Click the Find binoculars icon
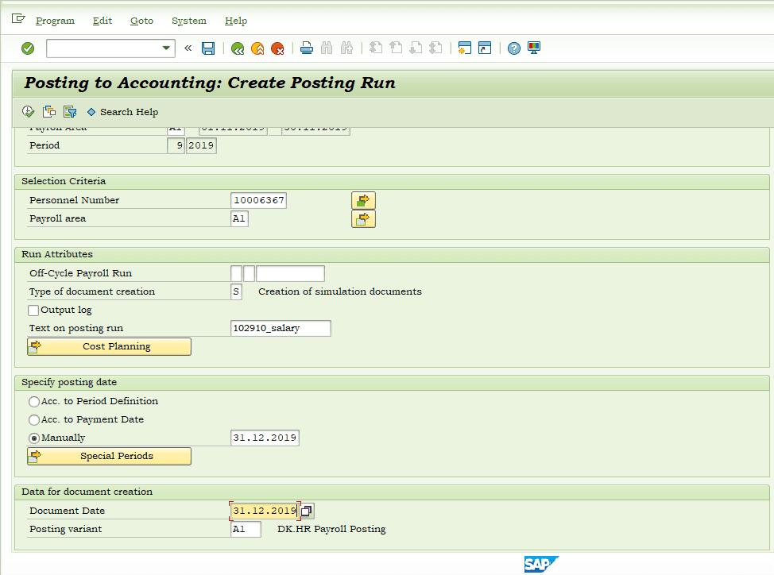Screen dimensions: 774x575 pyautogui.click(x=327, y=48)
